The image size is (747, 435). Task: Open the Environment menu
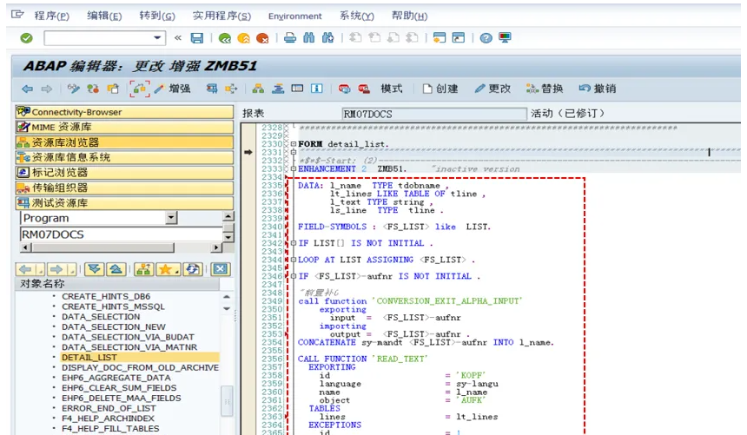coord(295,16)
